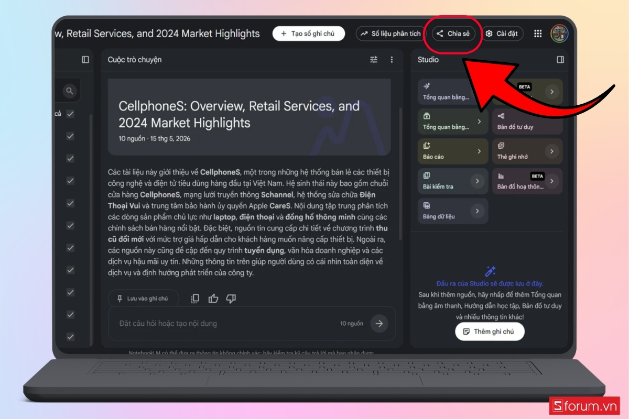Click the Tạo sổ ghi chú button

309,34
